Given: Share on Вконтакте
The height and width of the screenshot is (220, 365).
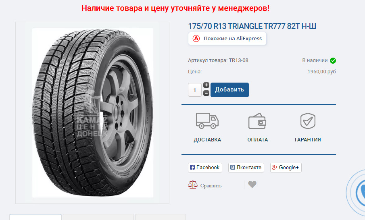Looking at the screenshot, I should pyautogui.click(x=246, y=168).
